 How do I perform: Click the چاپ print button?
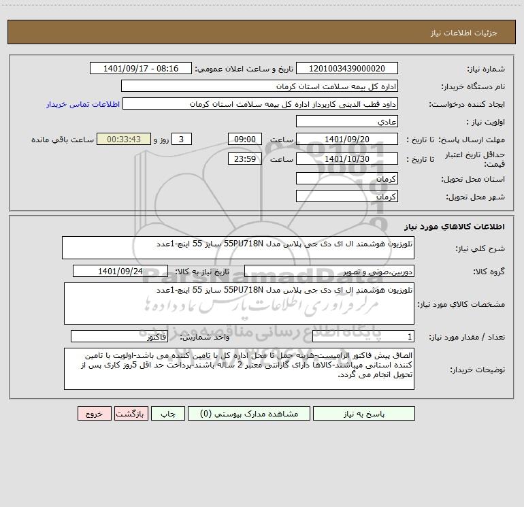168,414
